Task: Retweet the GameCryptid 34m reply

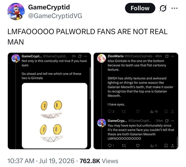Action: coord(124,146)
